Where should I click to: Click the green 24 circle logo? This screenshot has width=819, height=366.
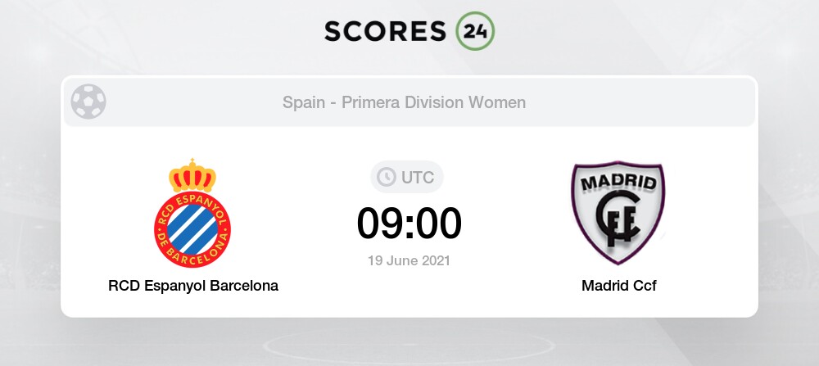point(475,31)
